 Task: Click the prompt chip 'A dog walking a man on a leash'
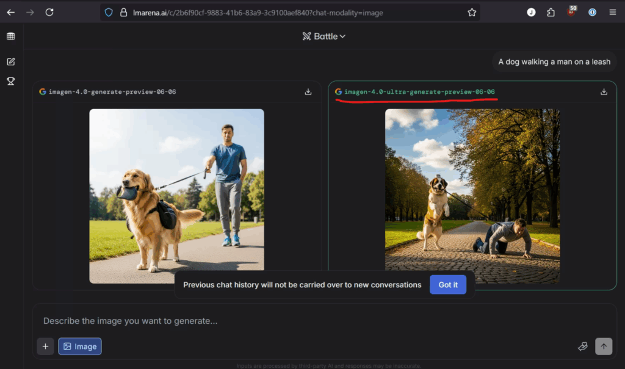[x=554, y=62]
